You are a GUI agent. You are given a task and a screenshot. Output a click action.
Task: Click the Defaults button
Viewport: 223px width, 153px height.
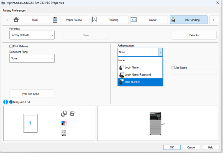194,35
